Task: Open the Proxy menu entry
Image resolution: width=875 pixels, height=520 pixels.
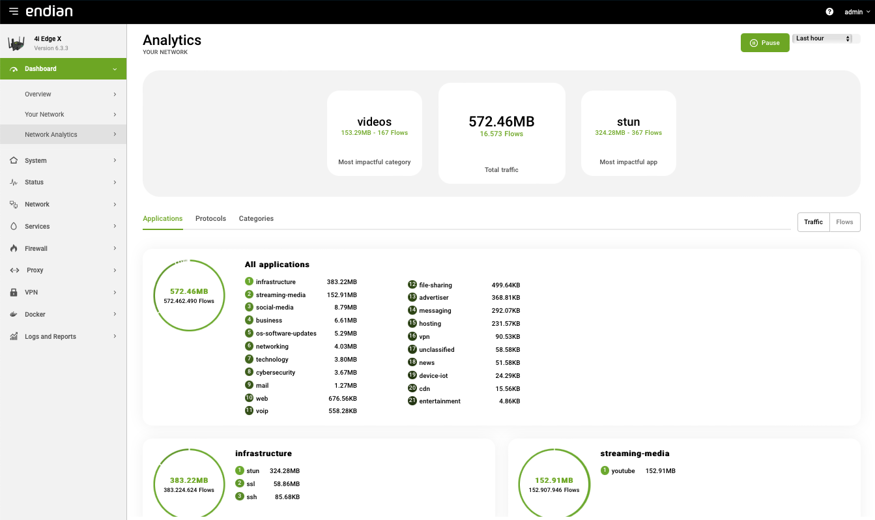Action: coord(63,270)
